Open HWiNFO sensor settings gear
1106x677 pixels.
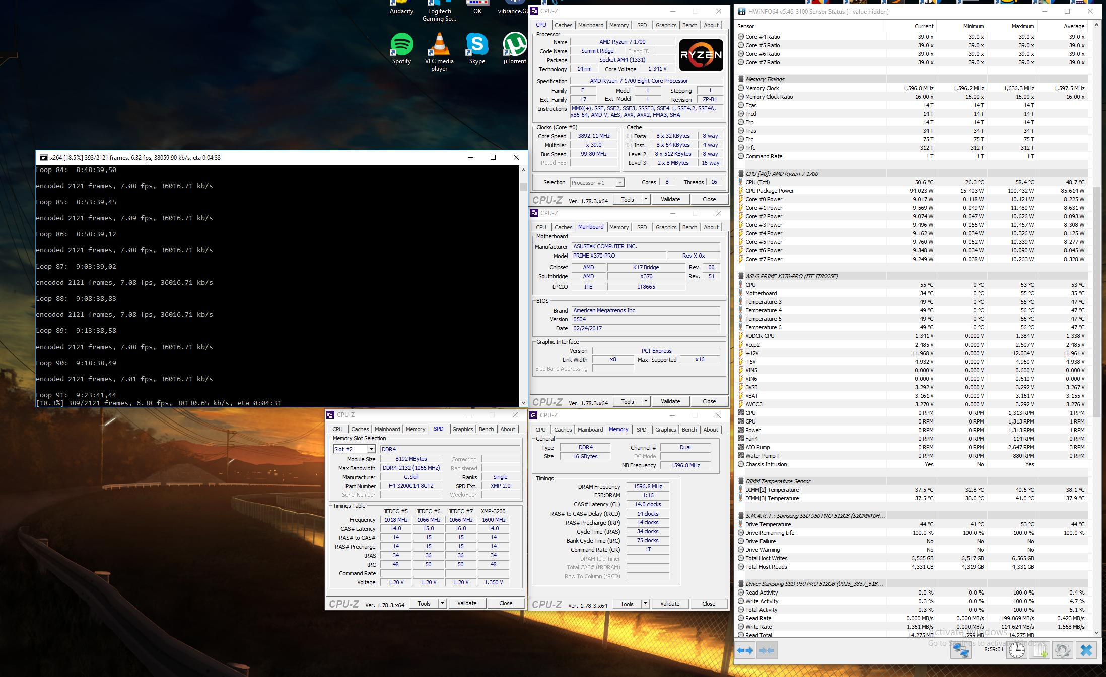point(1063,650)
